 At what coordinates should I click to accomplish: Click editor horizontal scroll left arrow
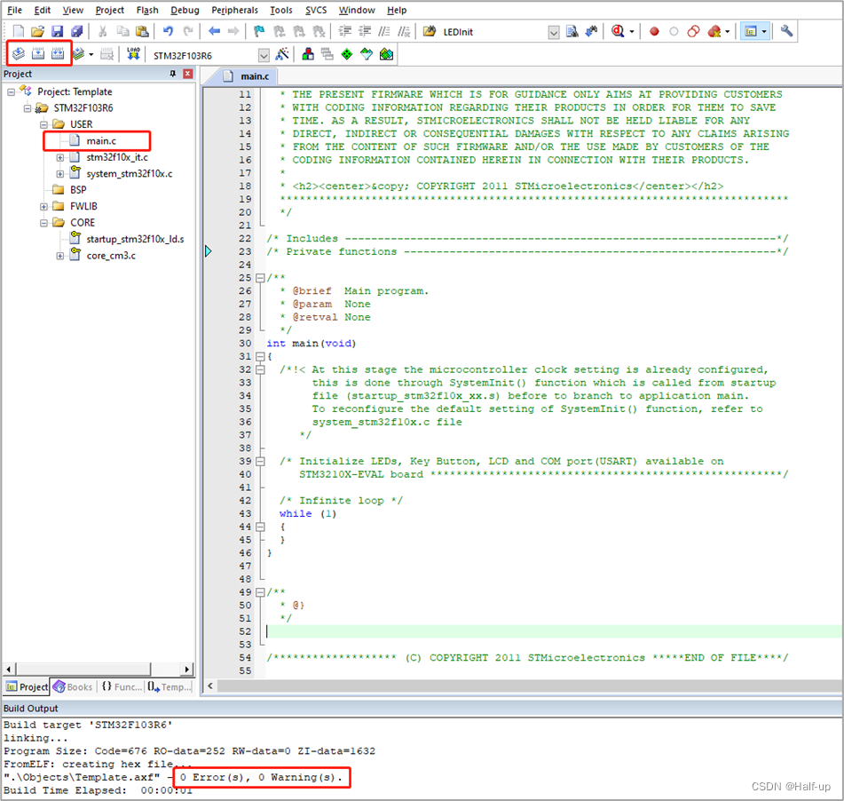pyautogui.click(x=210, y=686)
